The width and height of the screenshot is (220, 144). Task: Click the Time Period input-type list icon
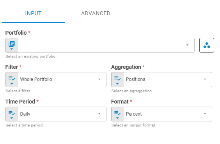tap(12, 114)
